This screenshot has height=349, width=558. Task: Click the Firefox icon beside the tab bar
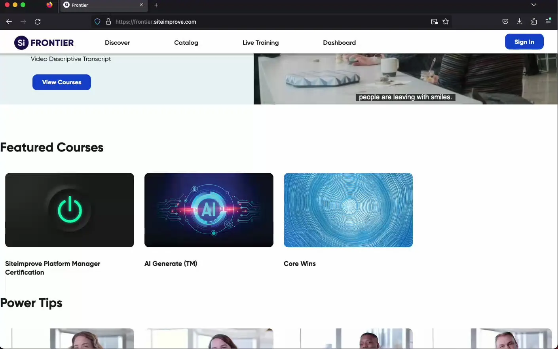coord(49,5)
